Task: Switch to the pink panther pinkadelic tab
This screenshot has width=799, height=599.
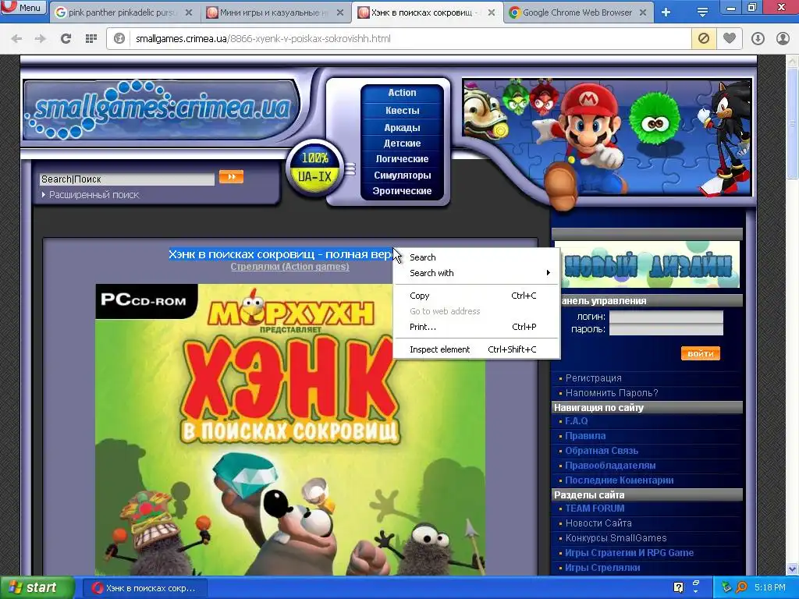Action: (x=123, y=12)
